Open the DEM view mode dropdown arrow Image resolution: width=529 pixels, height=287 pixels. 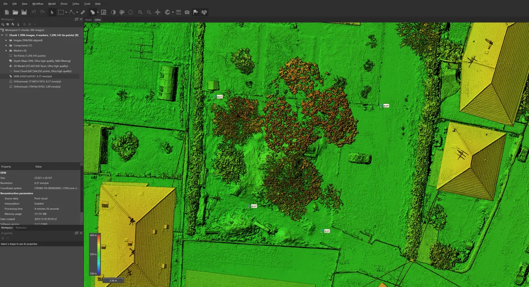(x=97, y=12)
